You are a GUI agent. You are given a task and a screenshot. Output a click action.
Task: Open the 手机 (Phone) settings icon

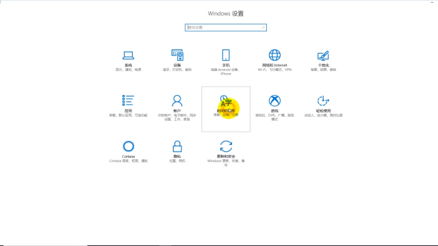click(x=226, y=55)
